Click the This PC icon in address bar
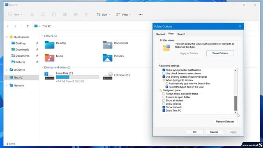The image size is (263, 148). [36, 26]
